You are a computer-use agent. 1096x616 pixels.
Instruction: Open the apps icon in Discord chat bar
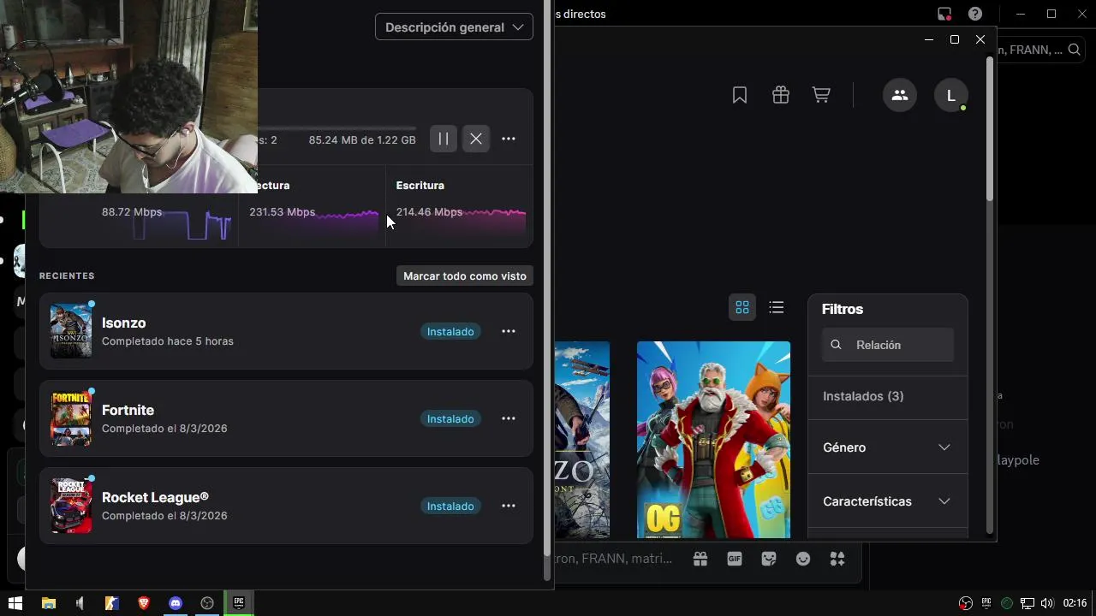click(x=837, y=559)
